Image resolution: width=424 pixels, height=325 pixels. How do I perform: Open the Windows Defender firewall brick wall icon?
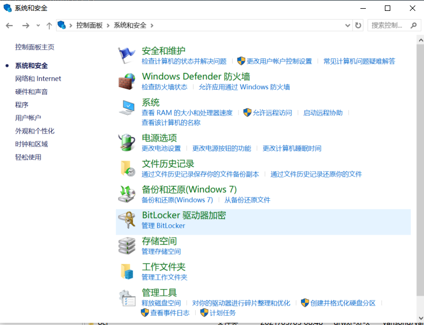127,81
